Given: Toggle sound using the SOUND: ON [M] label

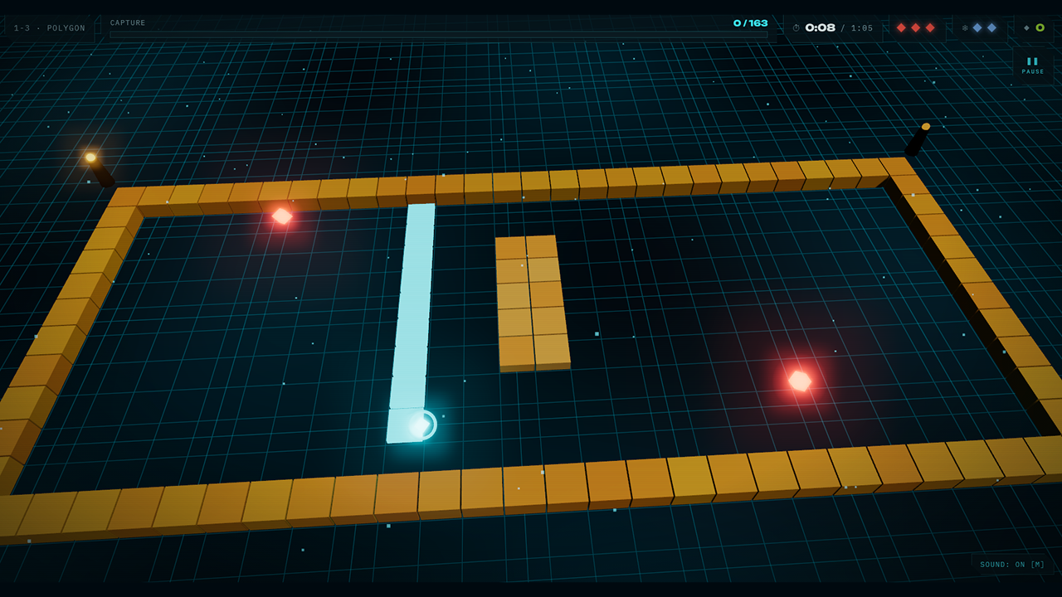Looking at the screenshot, I should pyautogui.click(x=1012, y=565).
